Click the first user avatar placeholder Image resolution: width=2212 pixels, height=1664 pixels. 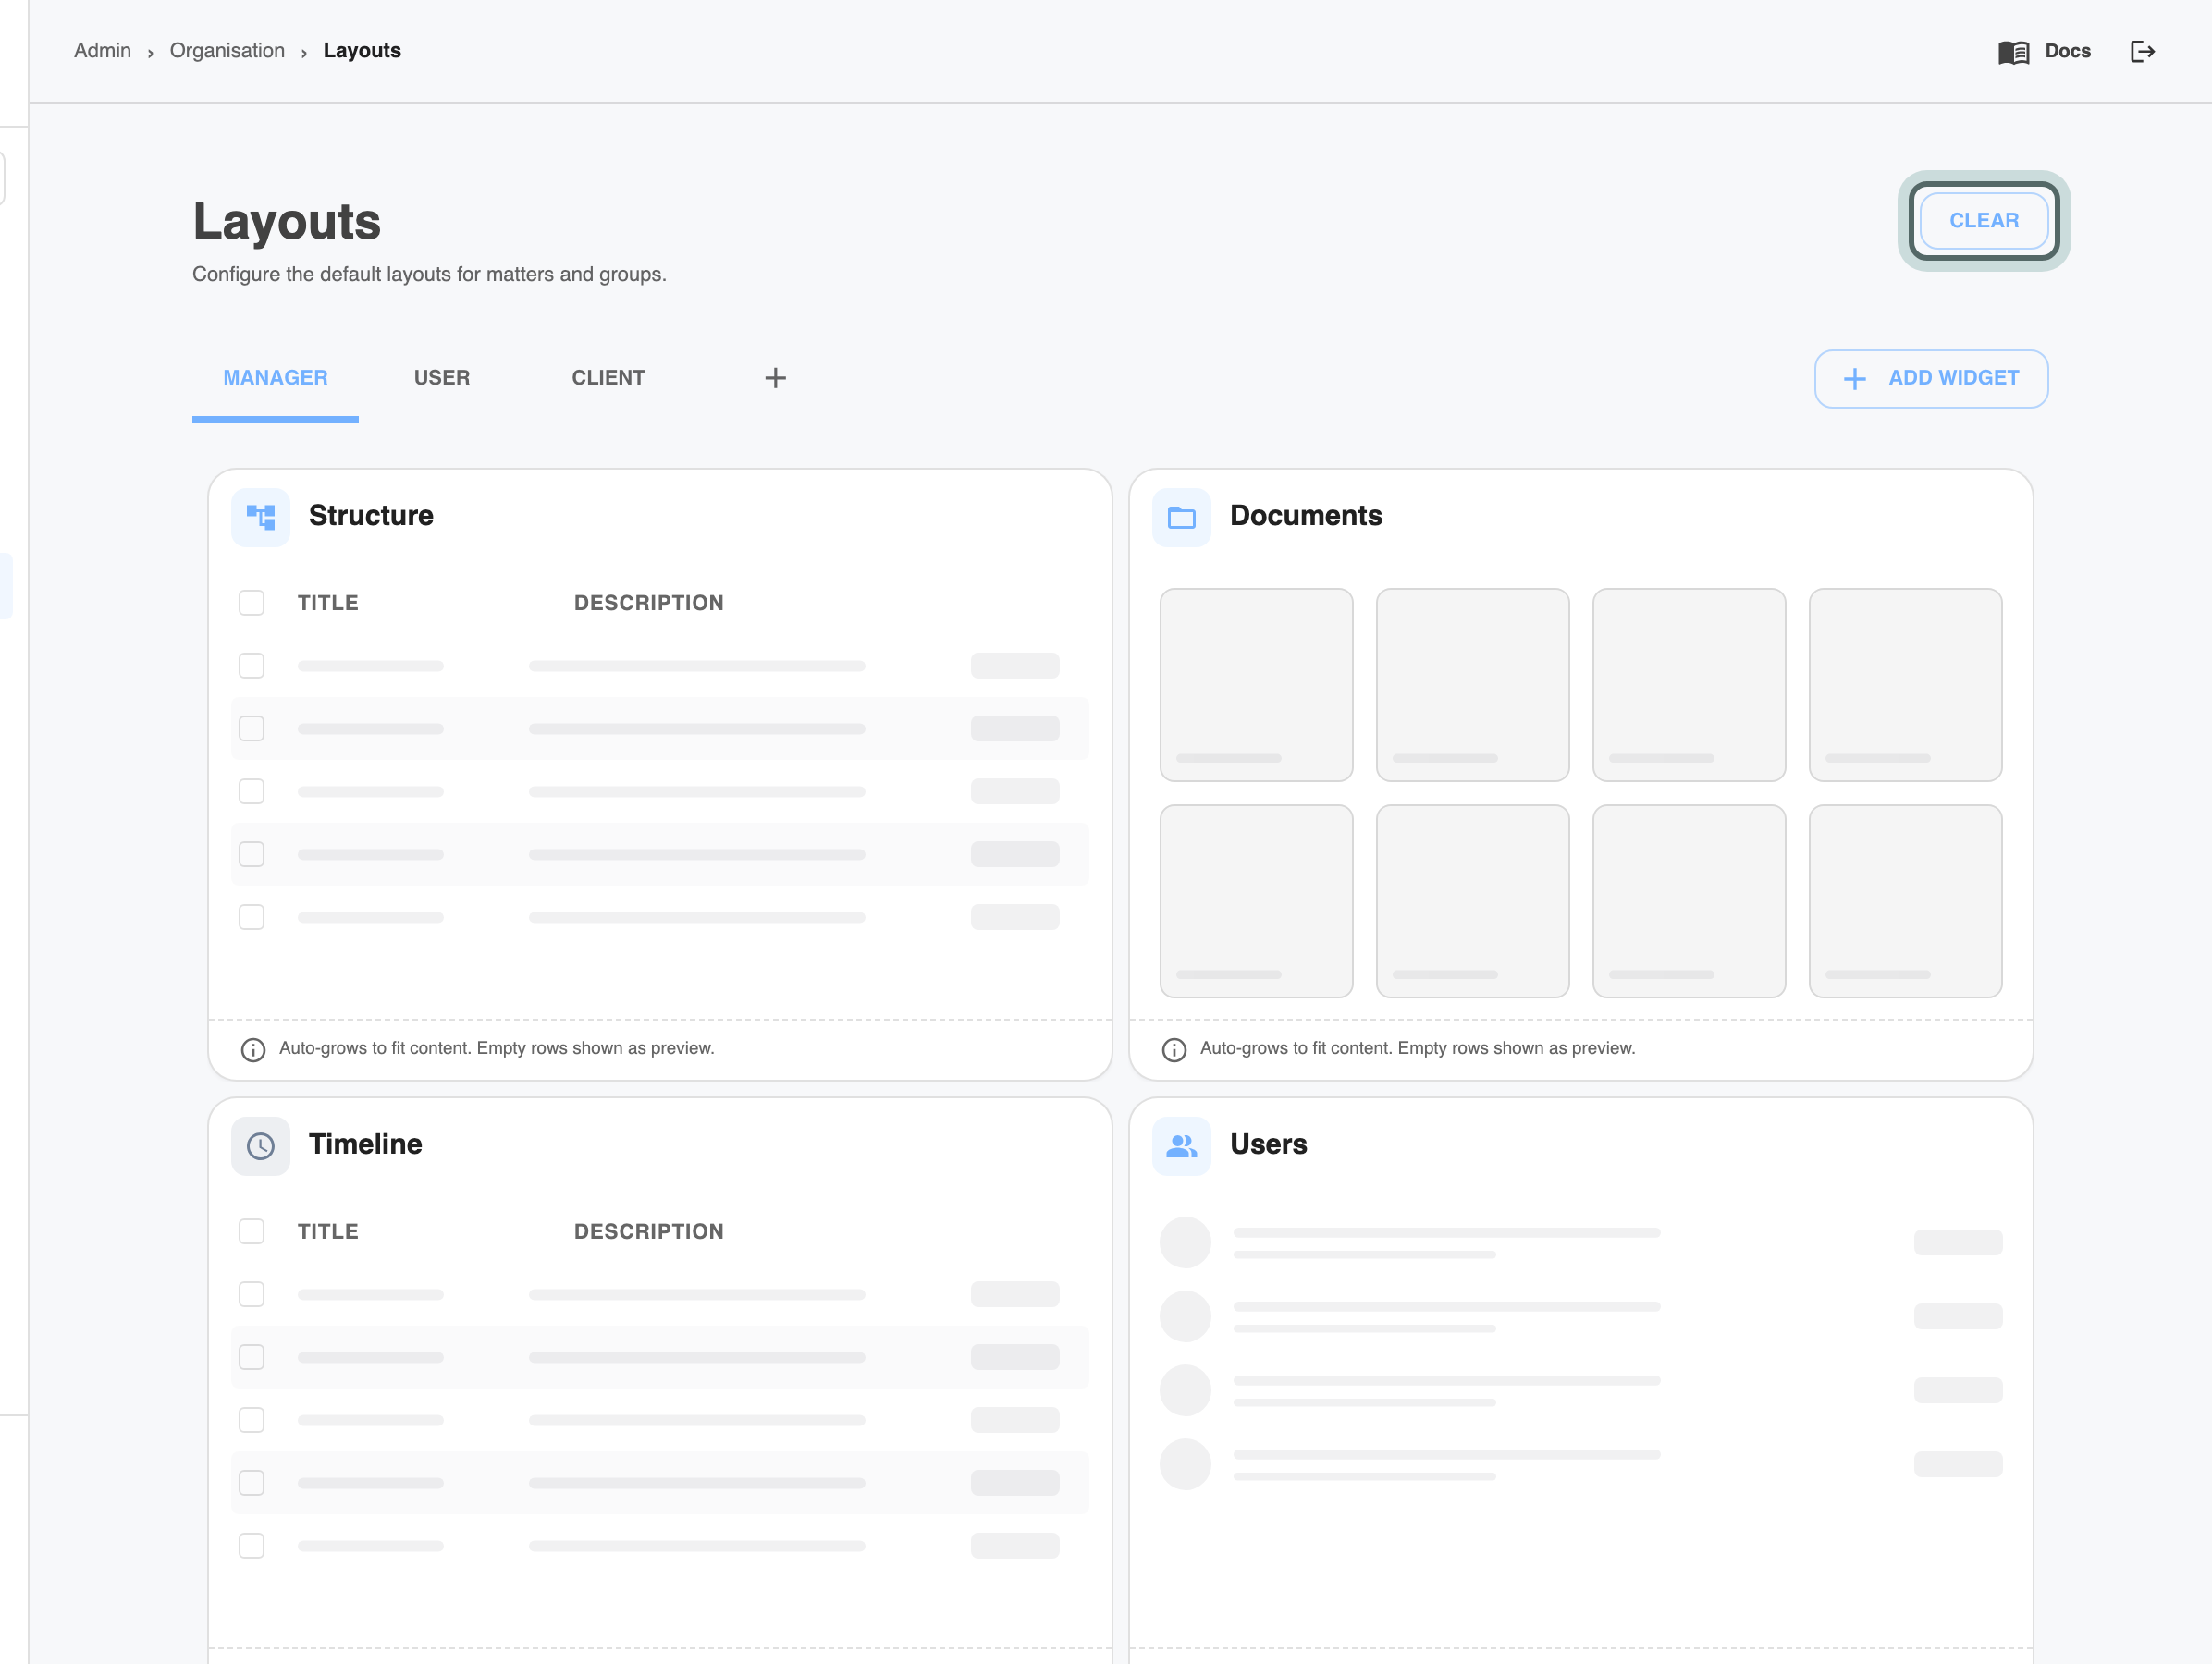tap(1185, 1242)
